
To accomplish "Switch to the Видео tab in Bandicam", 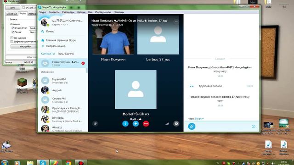I will tap(23, 13).
